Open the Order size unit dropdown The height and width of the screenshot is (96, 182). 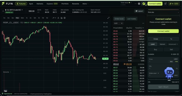pyautogui.click(x=154, y=73)
